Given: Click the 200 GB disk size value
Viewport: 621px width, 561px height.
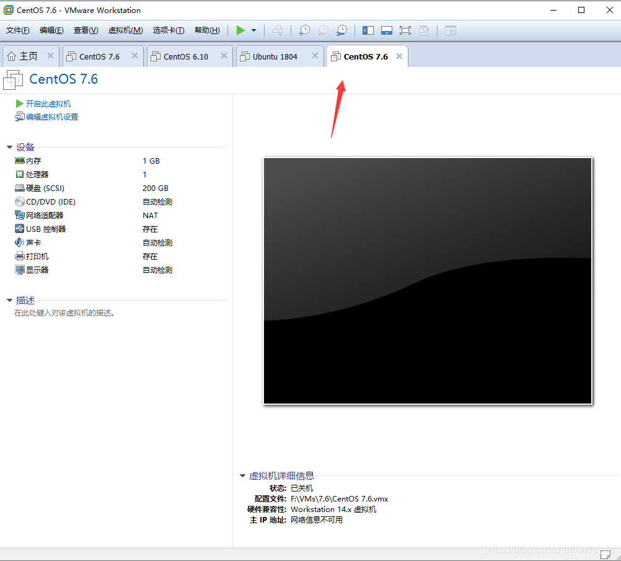Looking at the screenshot, I should click(155, 188).
